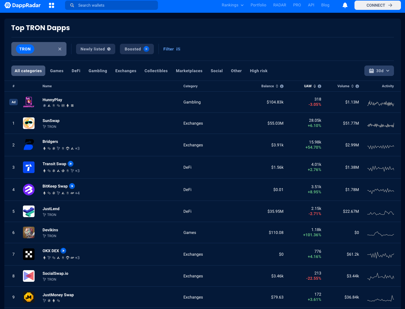Screen dimensions: 405x309
Task: Click the info icon beside Volume column
Action: (x=357, y=86)
